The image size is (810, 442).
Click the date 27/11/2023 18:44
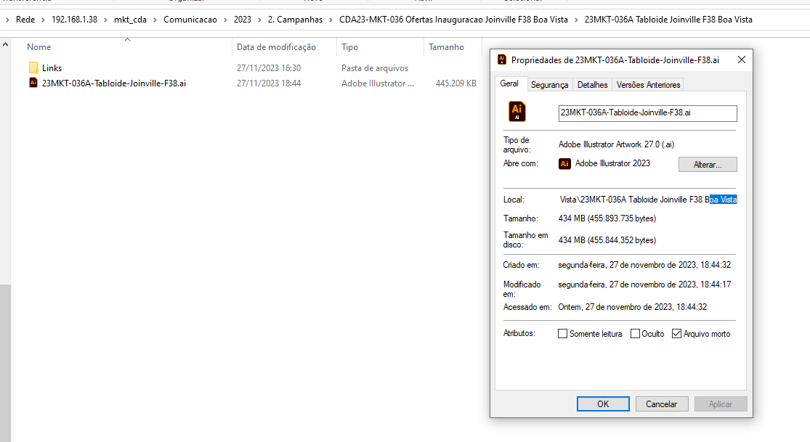[269, 83]
